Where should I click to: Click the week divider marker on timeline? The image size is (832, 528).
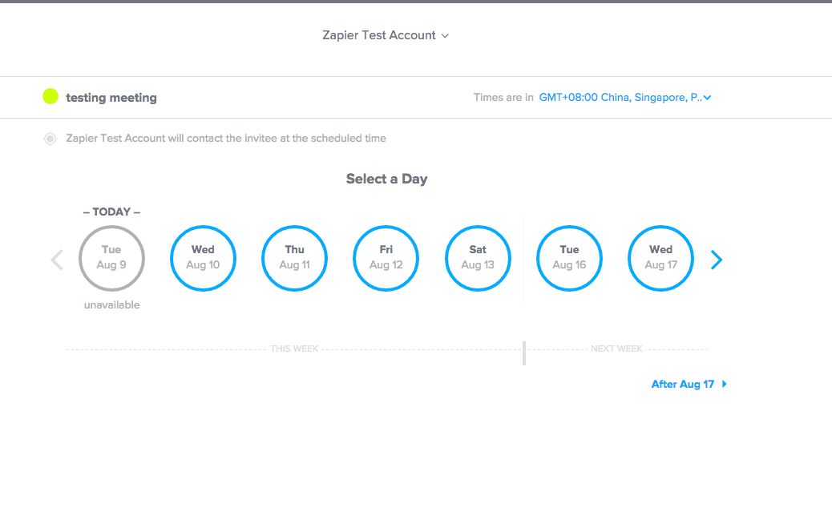pos(524,353)
